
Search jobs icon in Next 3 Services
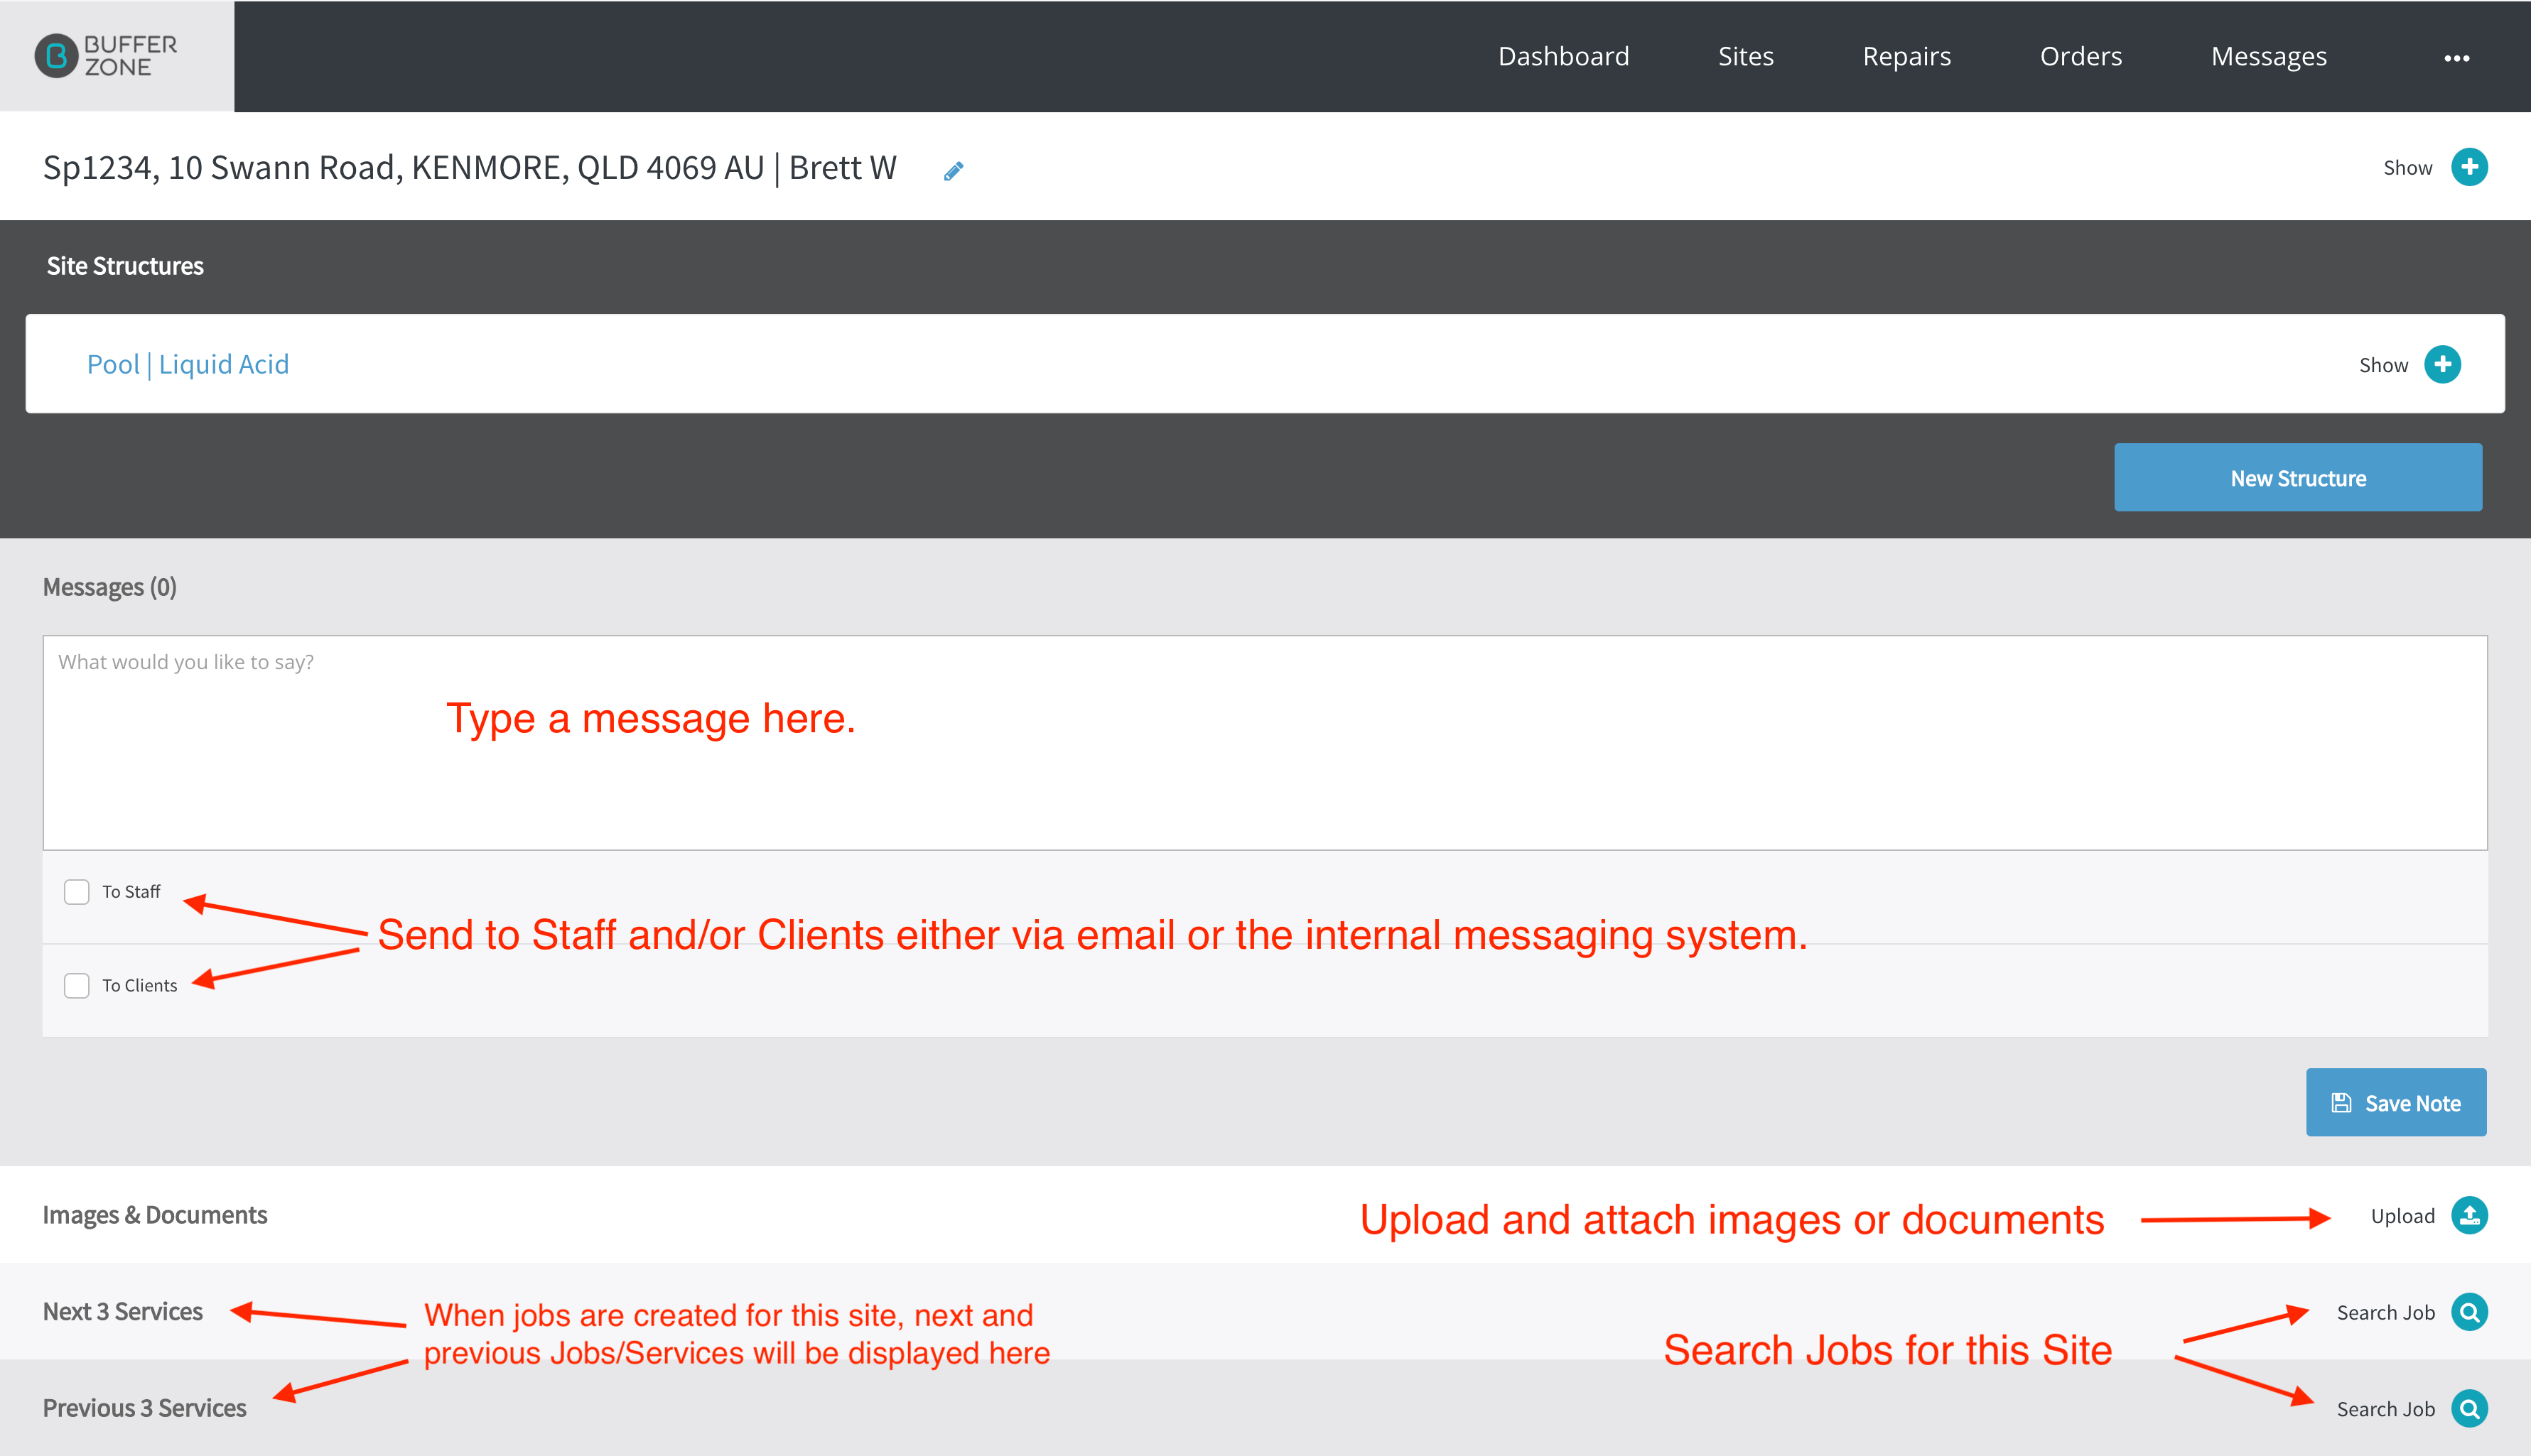click(x=2469, y=1312)
